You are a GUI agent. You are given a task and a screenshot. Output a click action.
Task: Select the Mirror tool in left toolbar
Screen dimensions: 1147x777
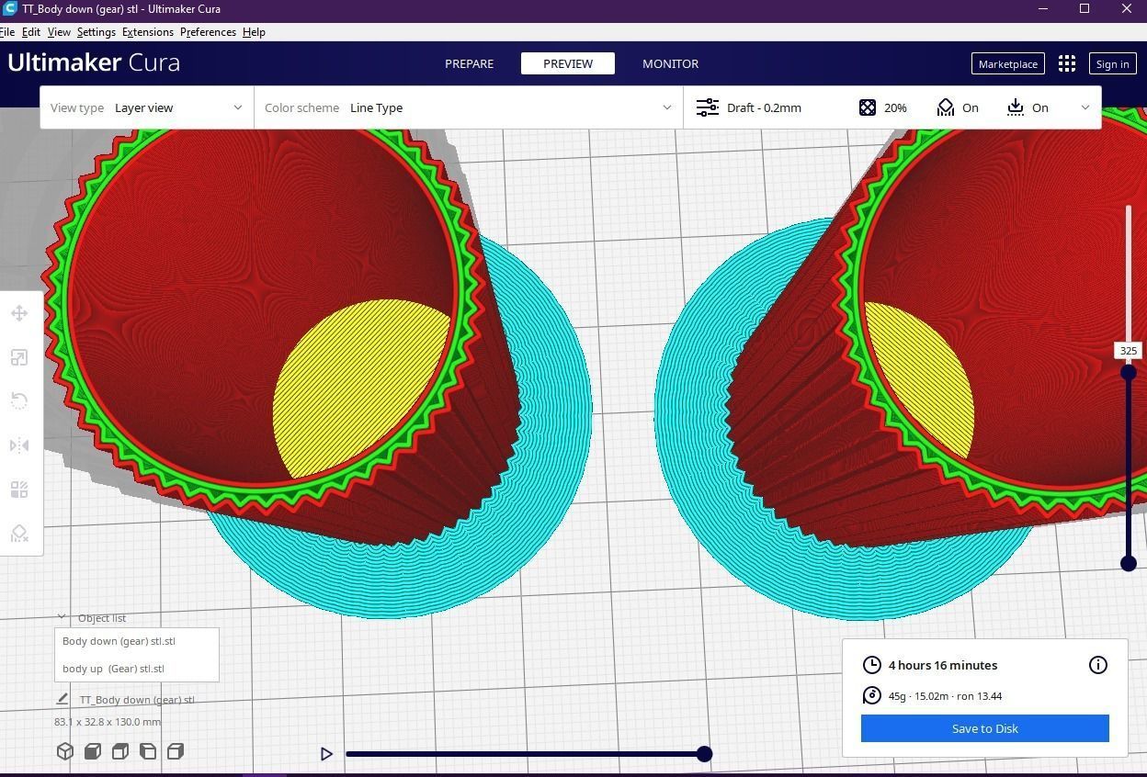click(x=19, y=445)
